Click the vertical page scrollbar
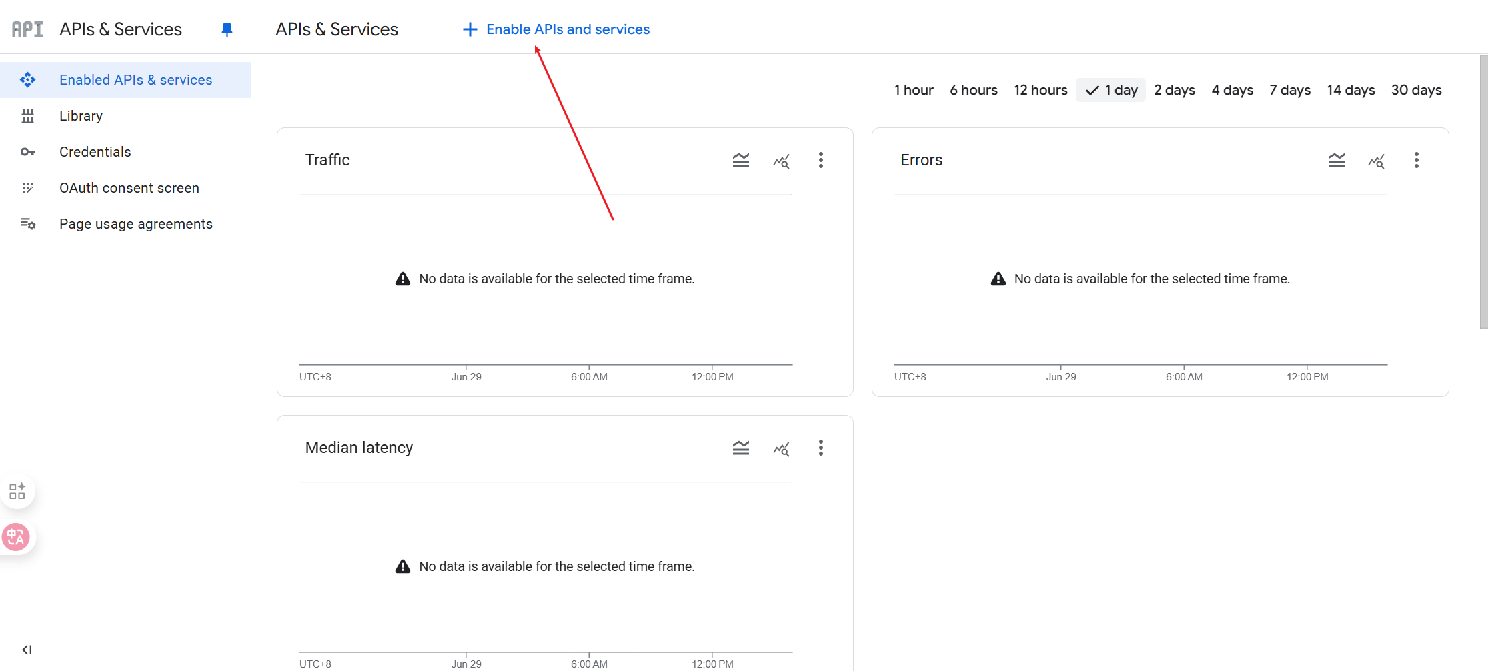The image size is (1488, 671). (1483, 192)
